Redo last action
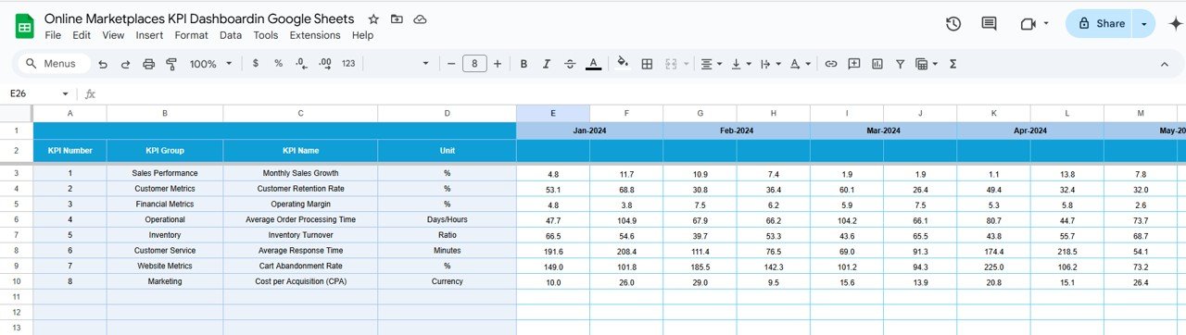This screenshot has height=335, width=1186. [125, 64]
